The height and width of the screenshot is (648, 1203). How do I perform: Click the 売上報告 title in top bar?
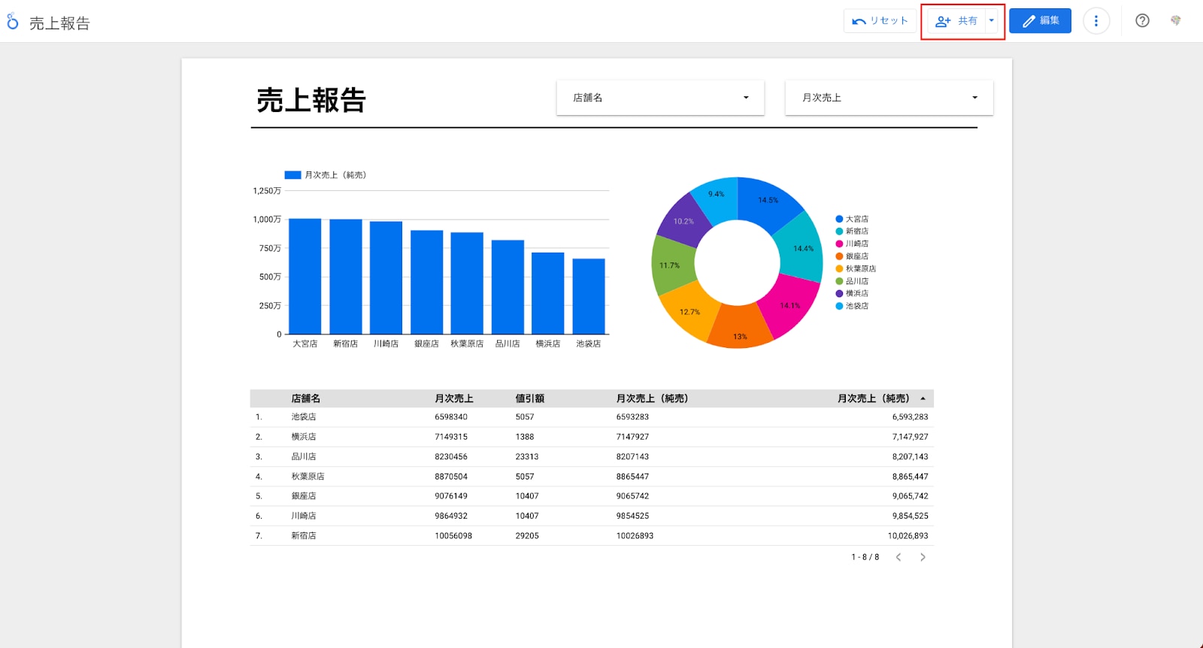pos(59,23)
